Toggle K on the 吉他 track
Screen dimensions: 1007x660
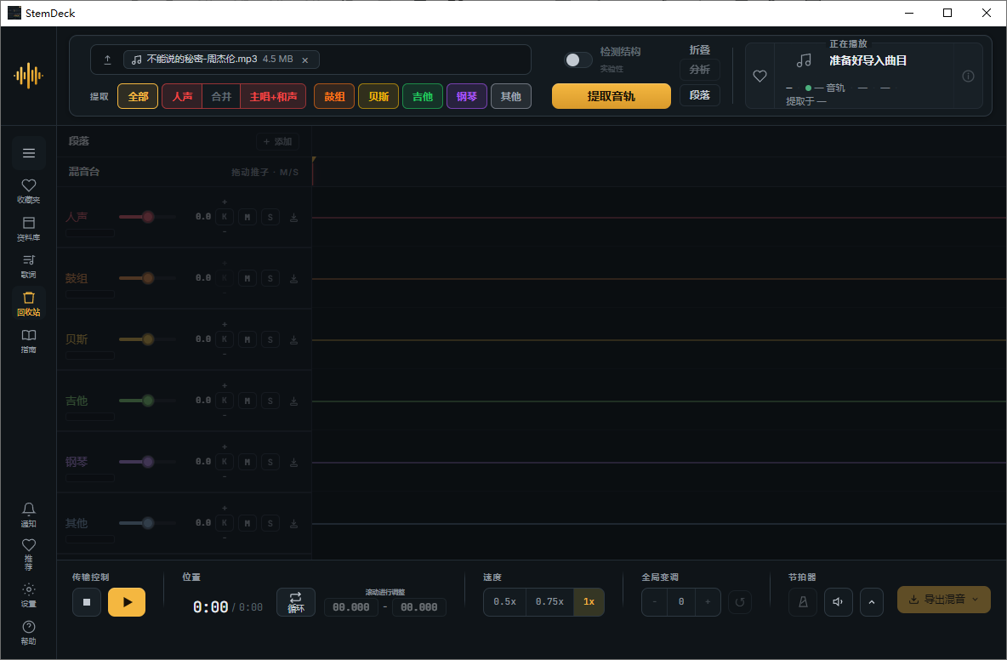[225, 401]
